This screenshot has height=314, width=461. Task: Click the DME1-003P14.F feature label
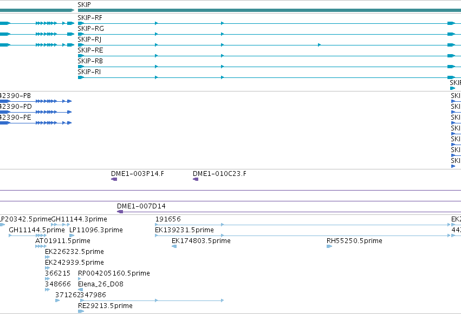coord(137,174)
